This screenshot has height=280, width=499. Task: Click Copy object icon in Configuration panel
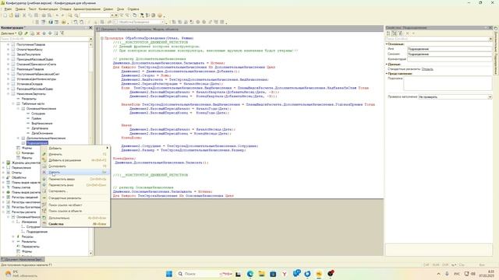[x=32, y=33]
